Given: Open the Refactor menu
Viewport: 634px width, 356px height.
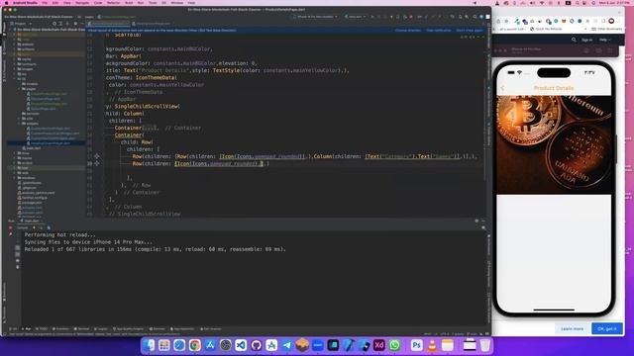Looking at the screenshot, I should tap(113, 3).
